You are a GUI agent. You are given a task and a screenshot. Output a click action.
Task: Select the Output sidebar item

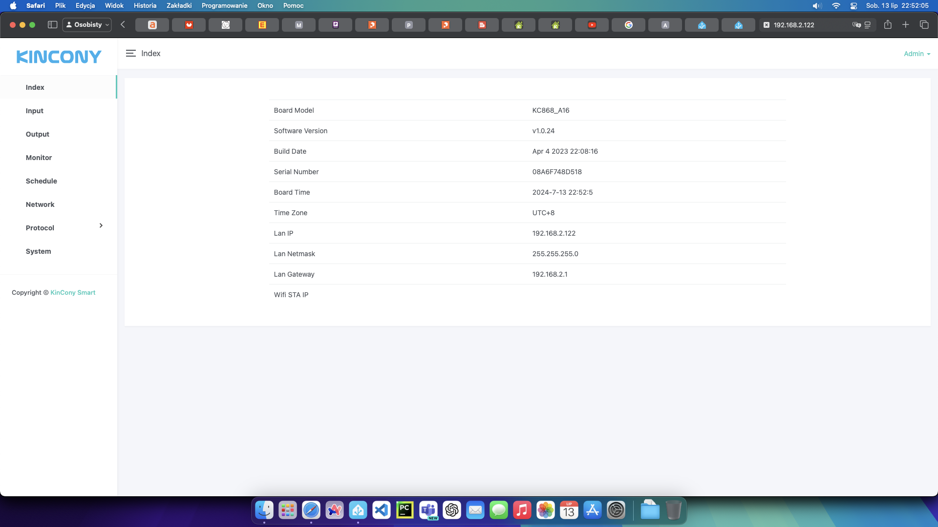point(38,134)
